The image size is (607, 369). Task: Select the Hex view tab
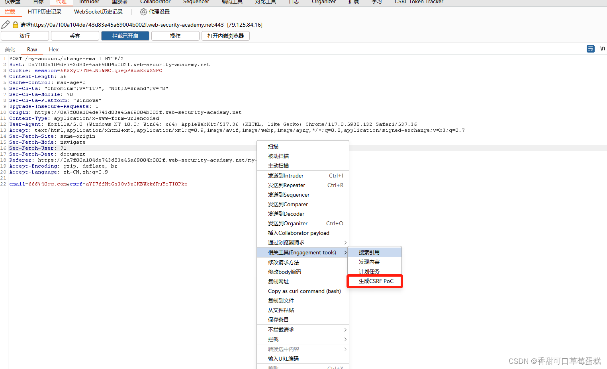[54, 49]
